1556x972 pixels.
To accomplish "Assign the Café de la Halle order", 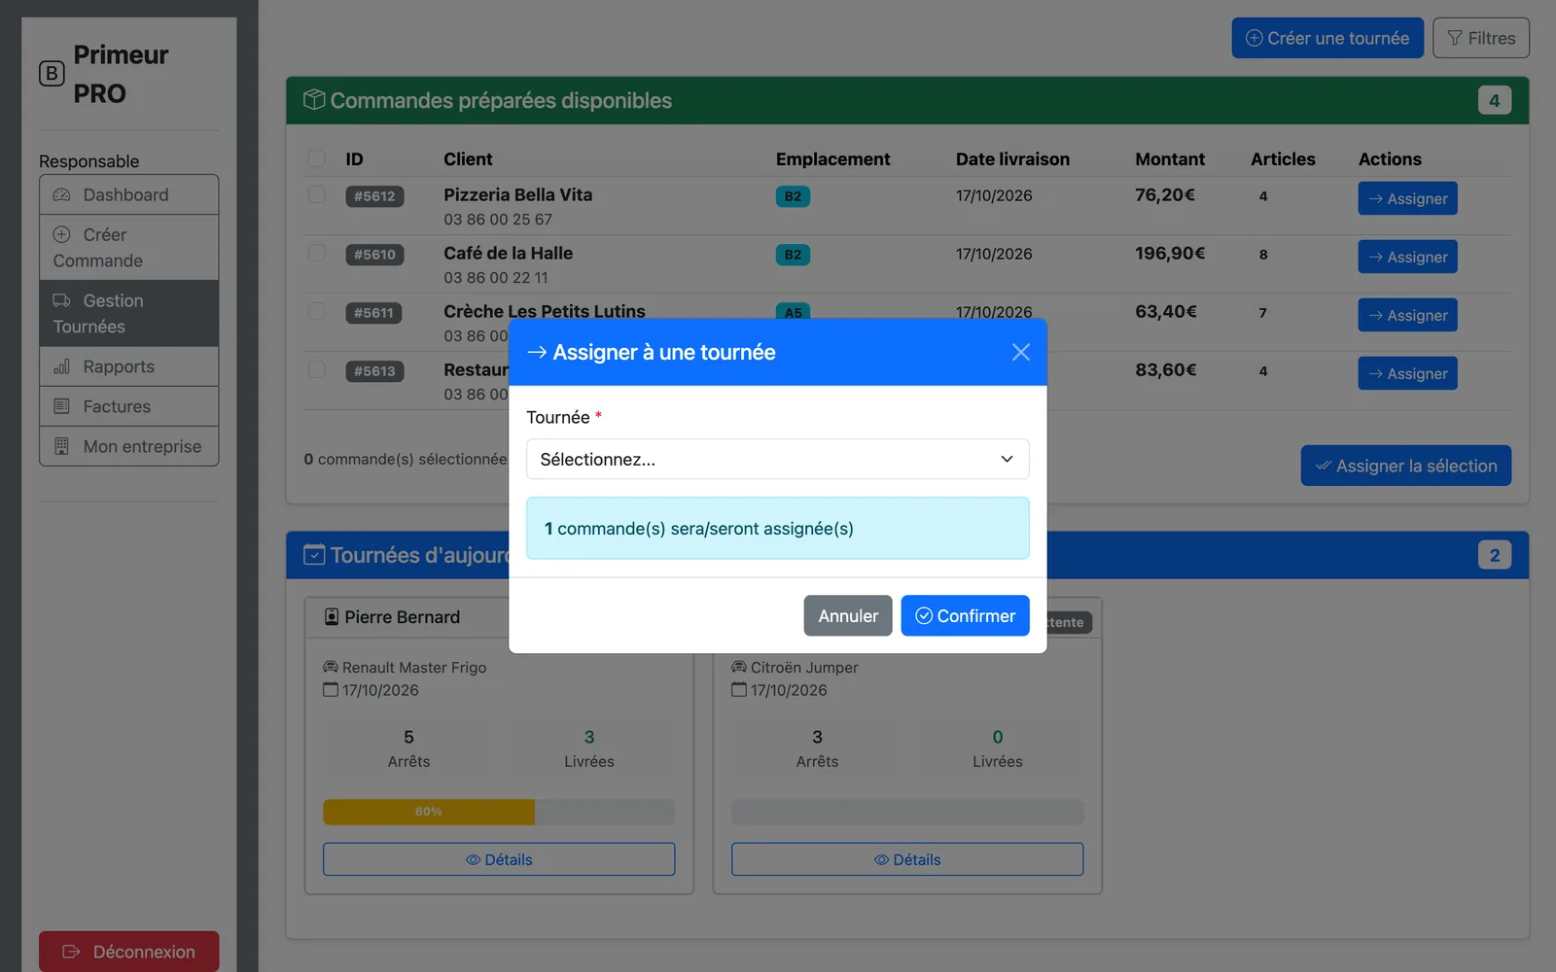I will [x=1407, y=257].
